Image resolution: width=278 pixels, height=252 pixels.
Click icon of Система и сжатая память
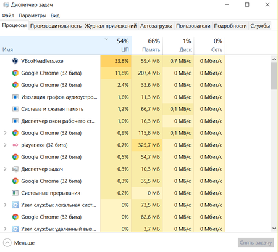pos(15,109)
